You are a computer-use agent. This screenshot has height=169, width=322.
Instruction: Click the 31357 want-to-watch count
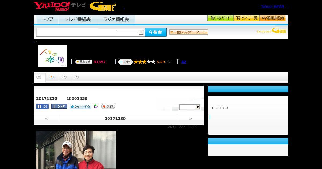tap(100, 62)
